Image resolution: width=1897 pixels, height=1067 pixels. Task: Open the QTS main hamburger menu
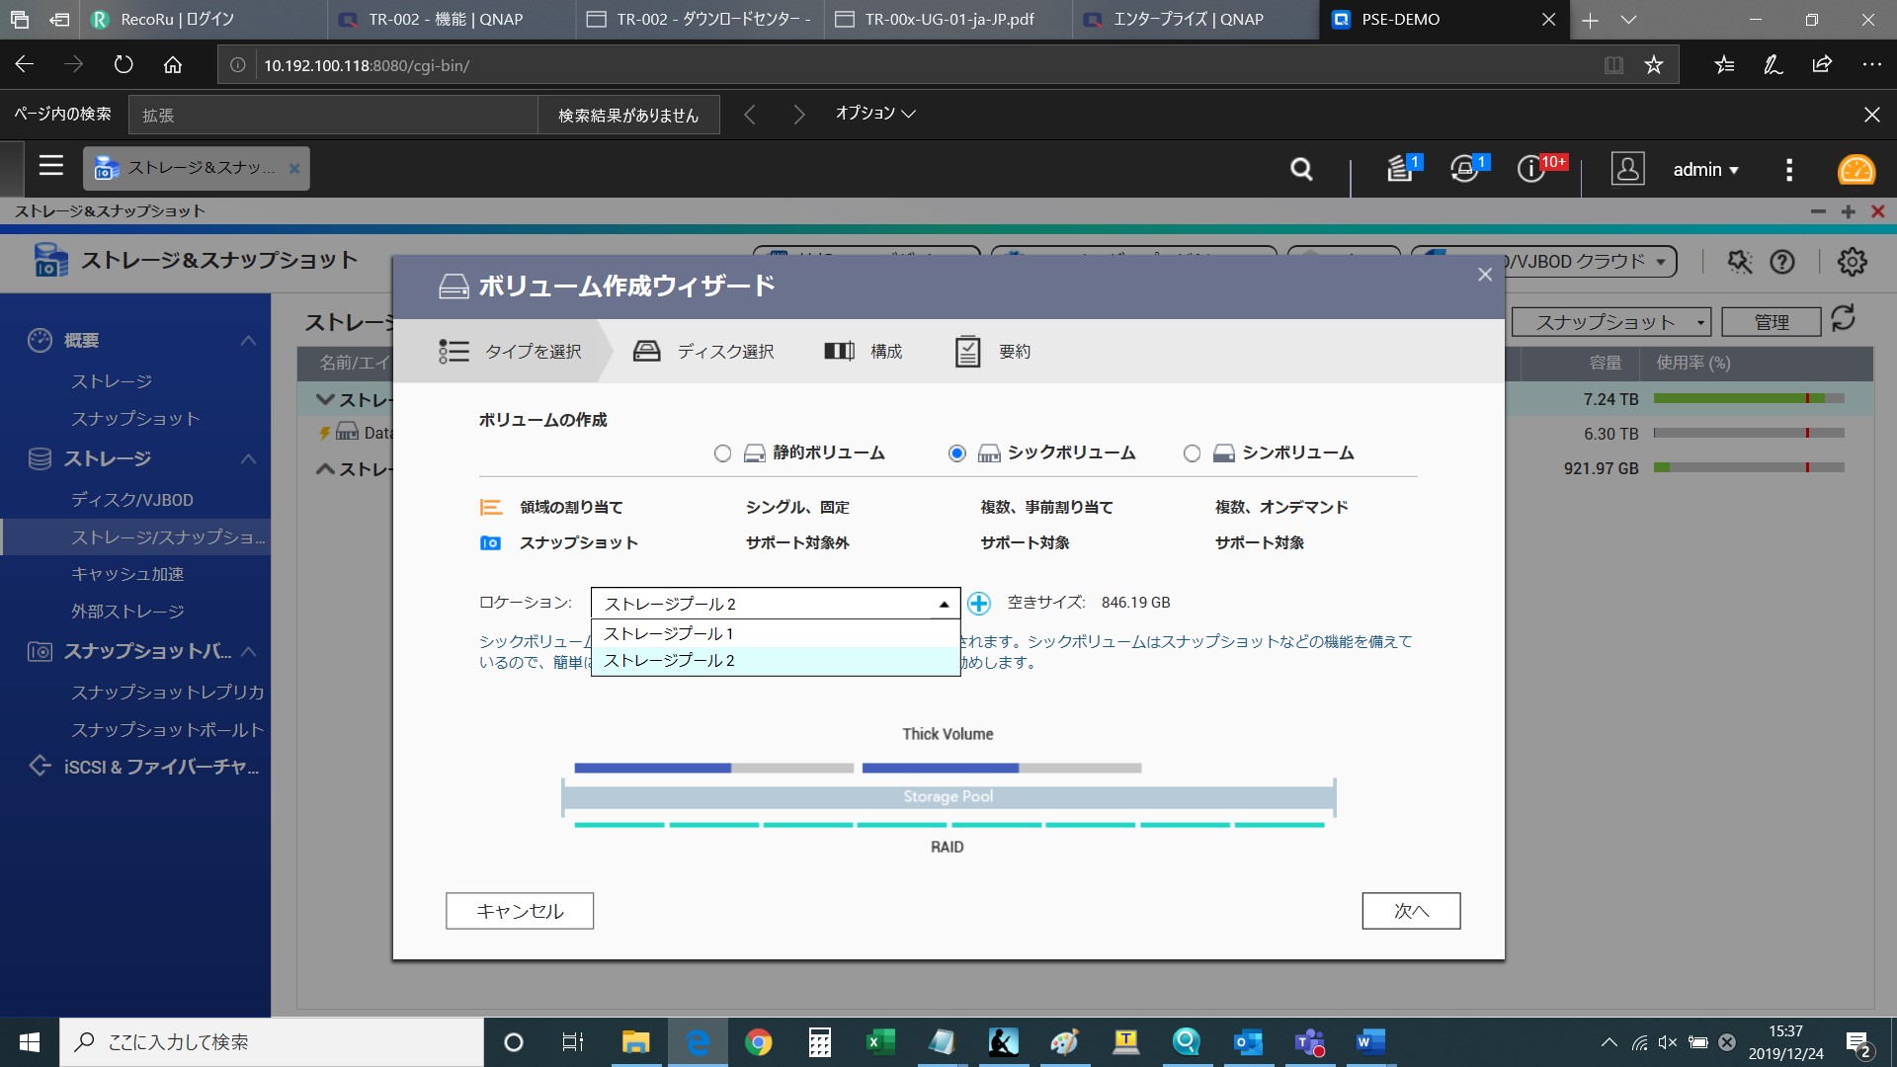tap(51, 166)
